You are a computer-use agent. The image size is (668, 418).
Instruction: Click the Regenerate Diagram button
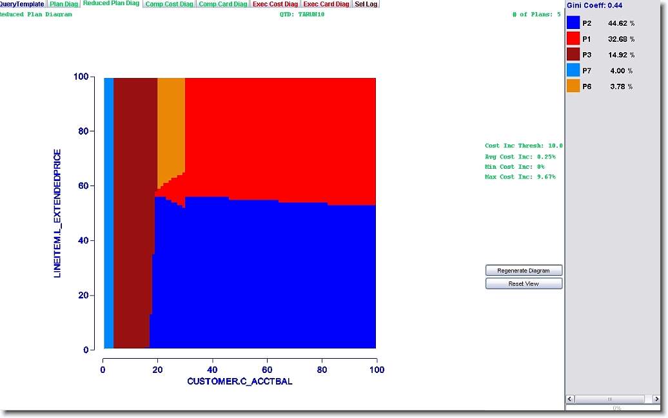(x=524, y=271)
